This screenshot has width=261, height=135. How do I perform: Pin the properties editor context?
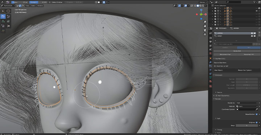[x=259, y=28]
